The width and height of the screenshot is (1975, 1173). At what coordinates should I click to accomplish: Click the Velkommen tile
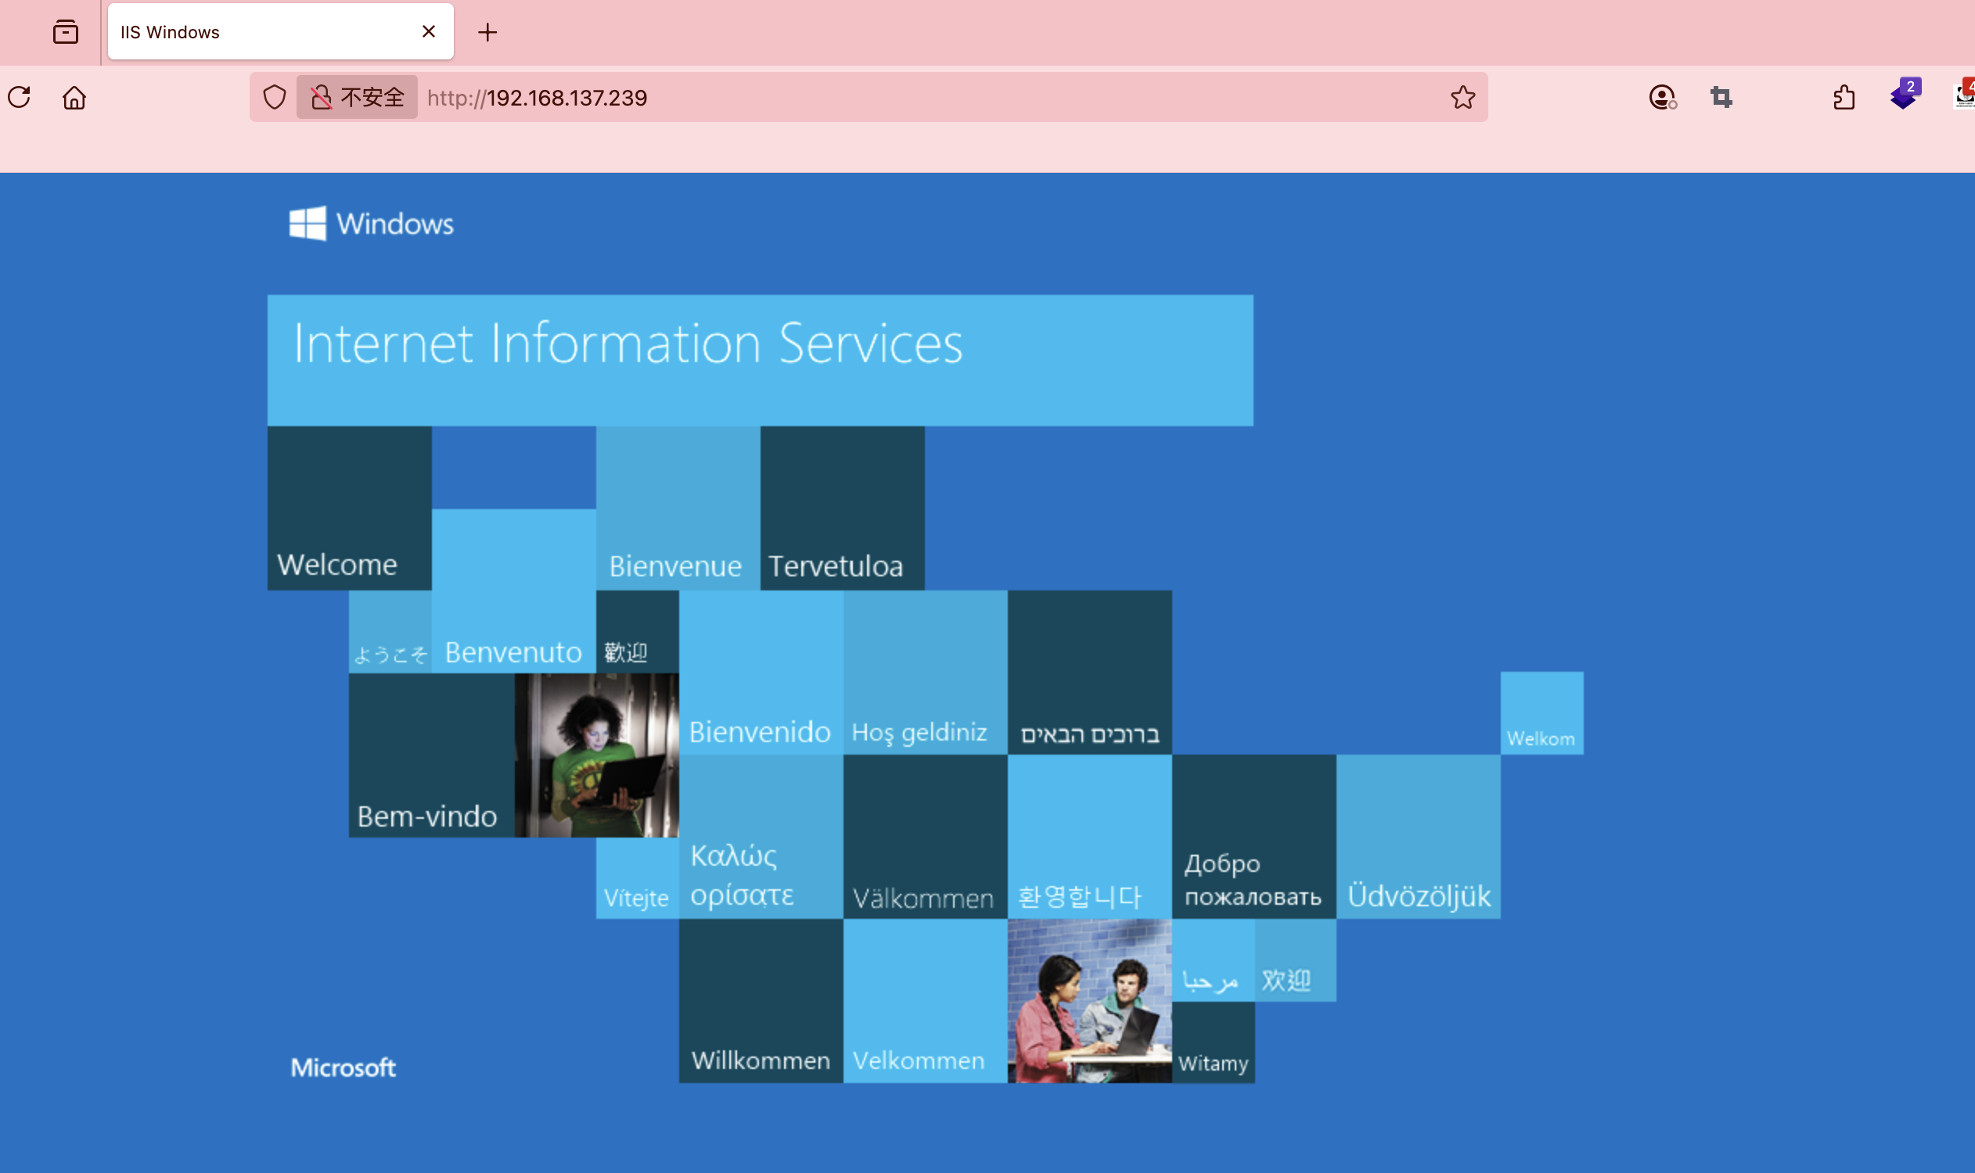926,1001
